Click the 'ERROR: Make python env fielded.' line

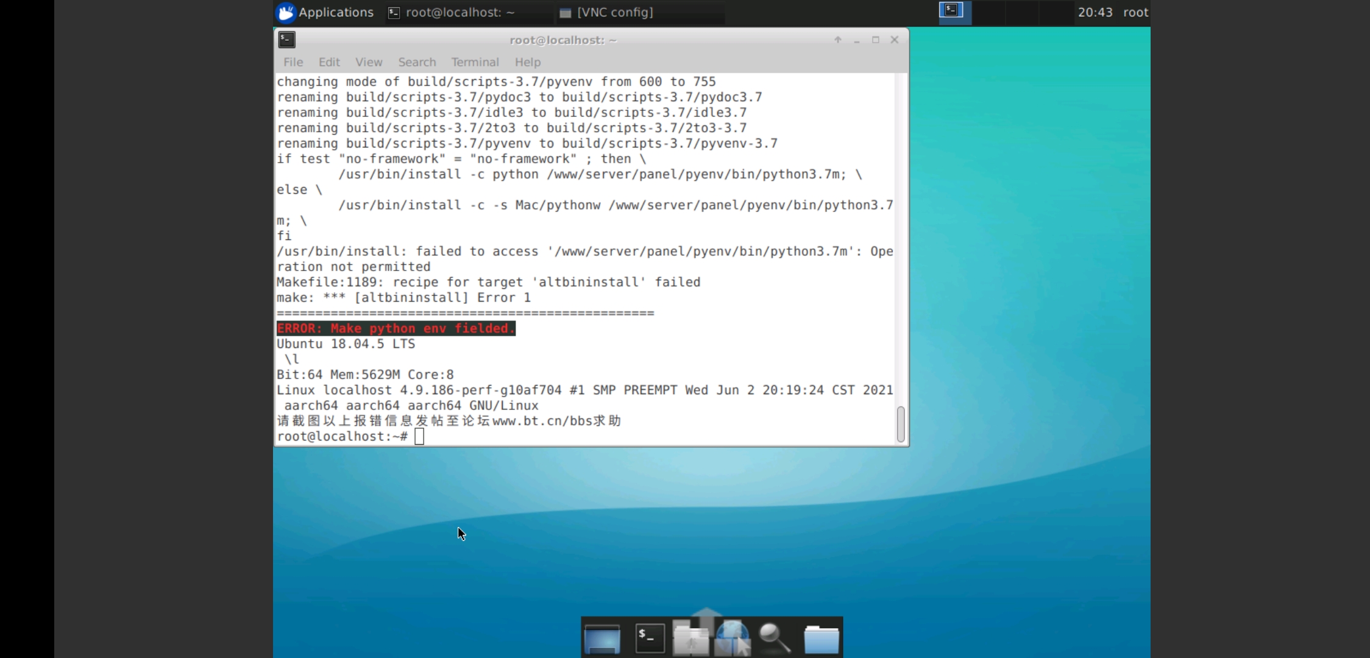(396, 328)
